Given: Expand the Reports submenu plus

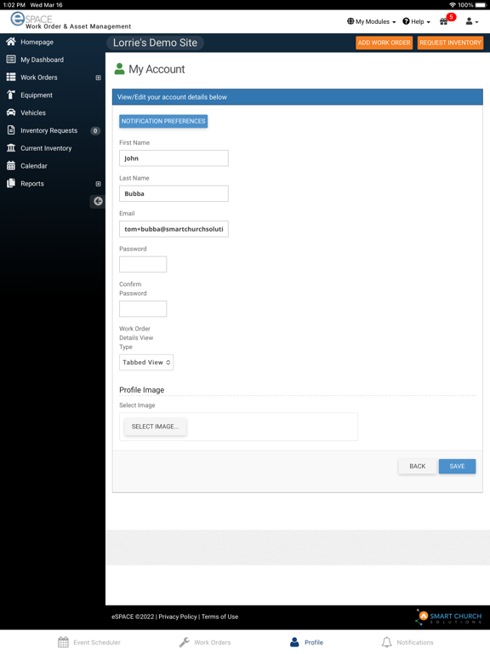Looking at the screenshot, I should click(x=99, y=184).
